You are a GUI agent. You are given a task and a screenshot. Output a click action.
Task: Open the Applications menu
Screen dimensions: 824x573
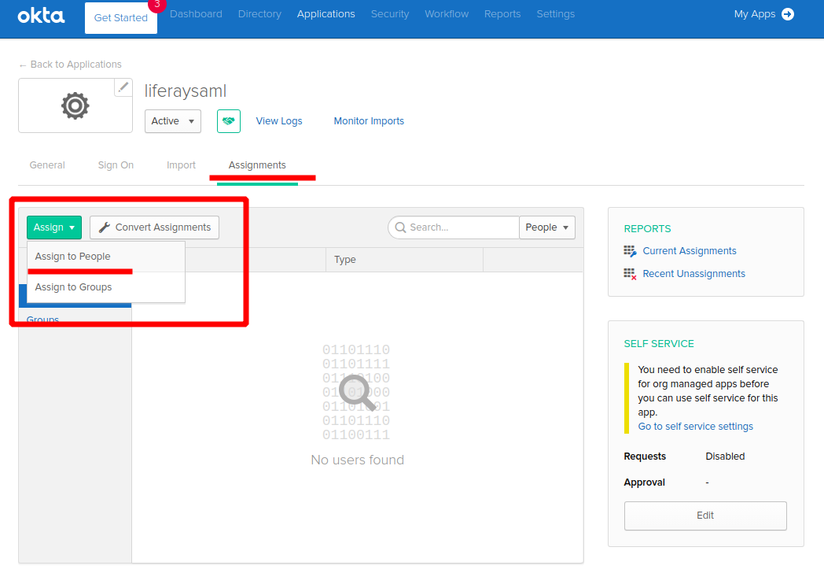326,14
